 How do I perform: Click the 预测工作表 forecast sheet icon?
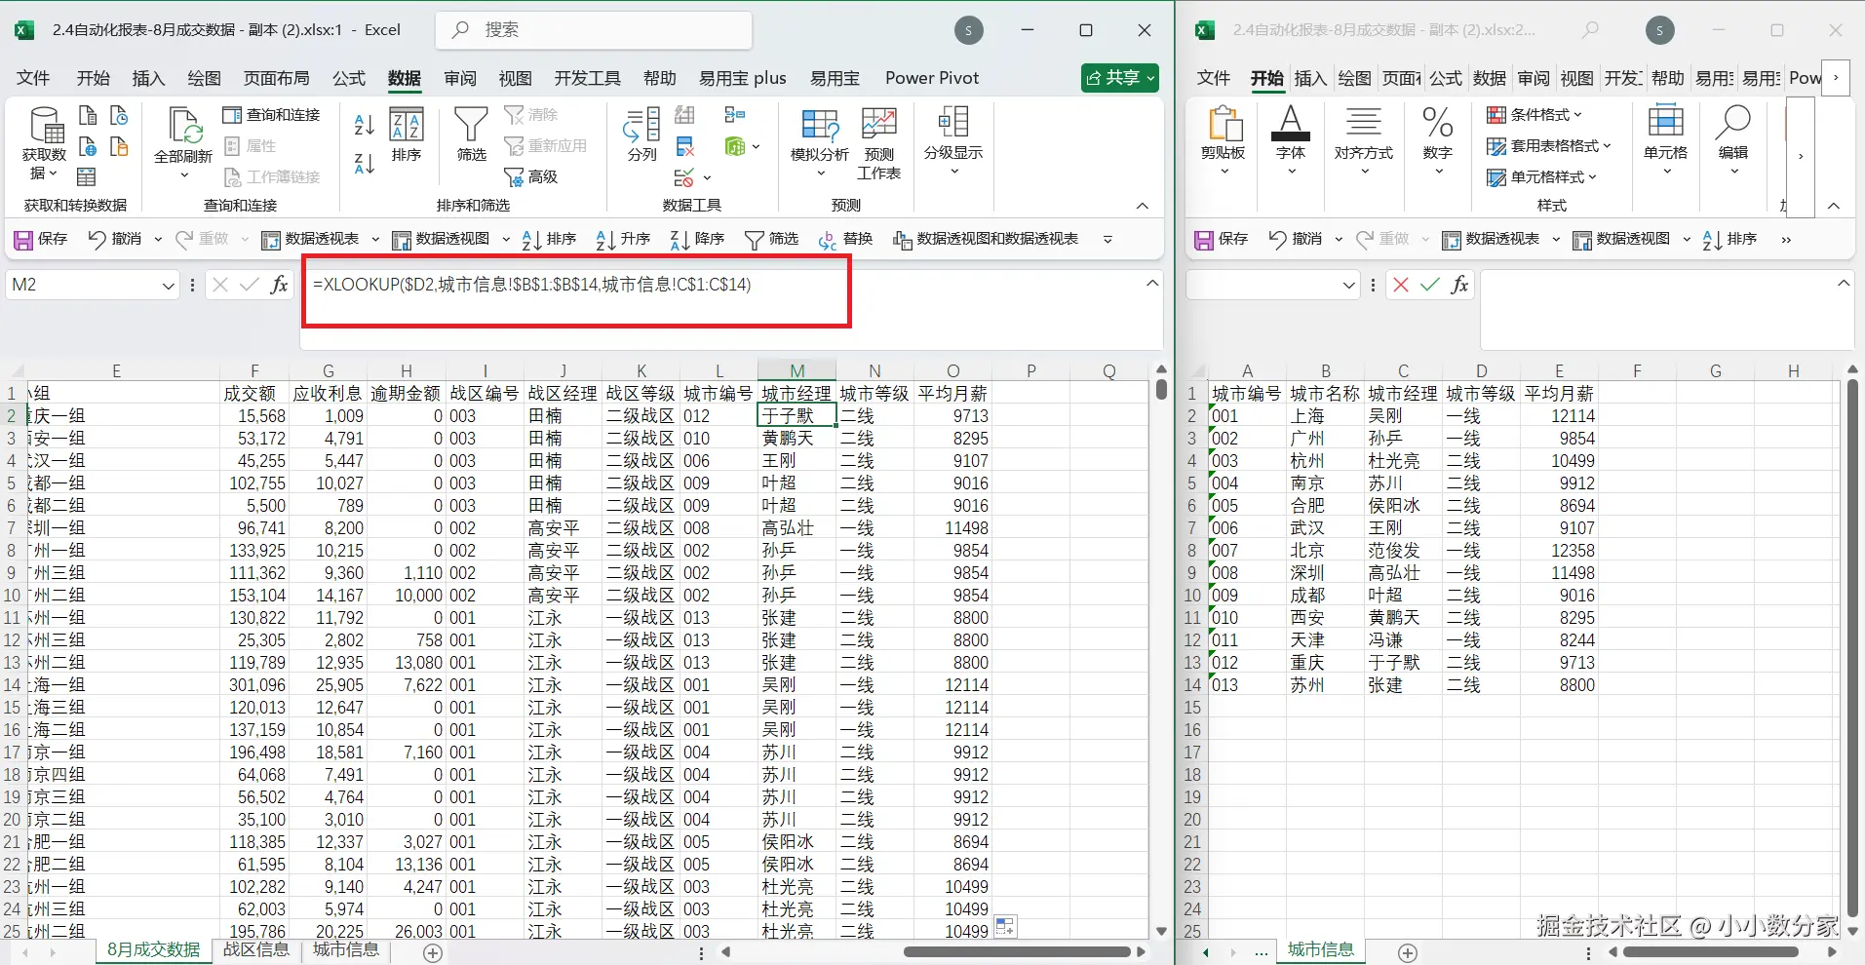pyautogui.click(x=879, y=143)
